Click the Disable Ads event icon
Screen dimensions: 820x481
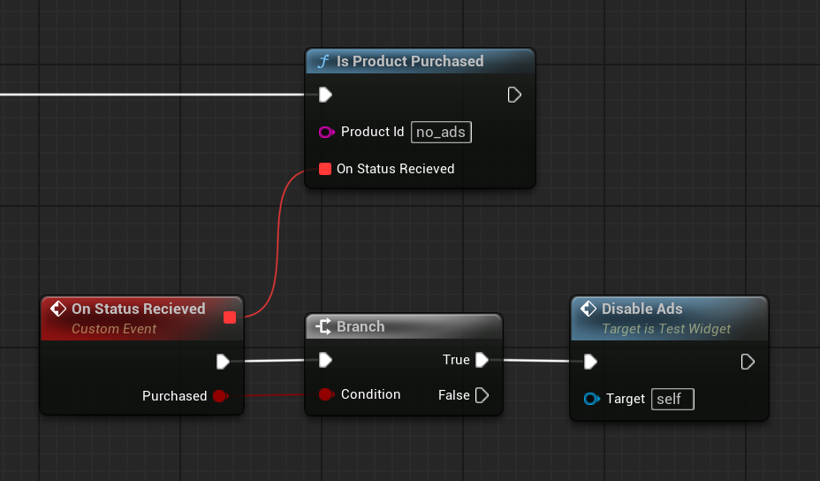588,309
